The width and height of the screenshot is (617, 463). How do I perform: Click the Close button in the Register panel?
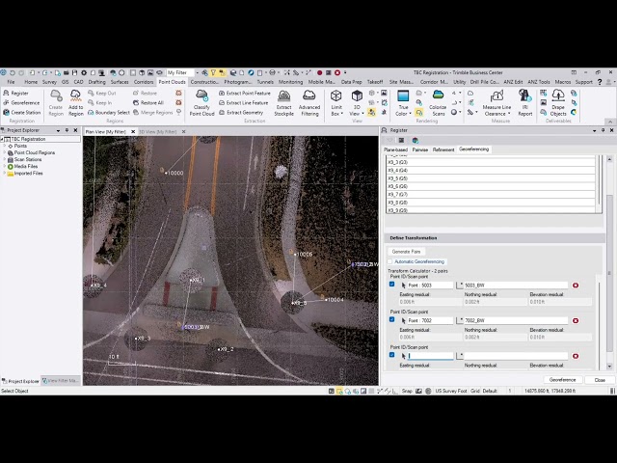coord(600,380)
